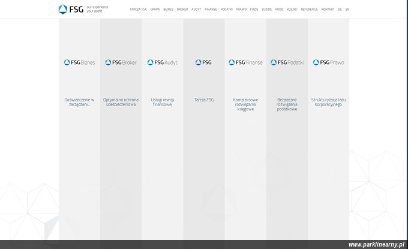Open the FUZJE menu item
This screenshot has height=249, width=408.
(x=254, y=10)
